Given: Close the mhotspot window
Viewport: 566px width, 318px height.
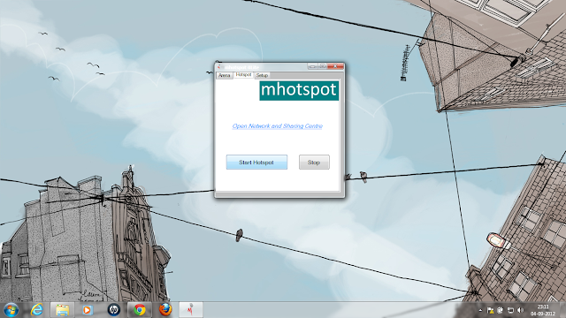Looking at the screenshot, I should click(335, 66).
